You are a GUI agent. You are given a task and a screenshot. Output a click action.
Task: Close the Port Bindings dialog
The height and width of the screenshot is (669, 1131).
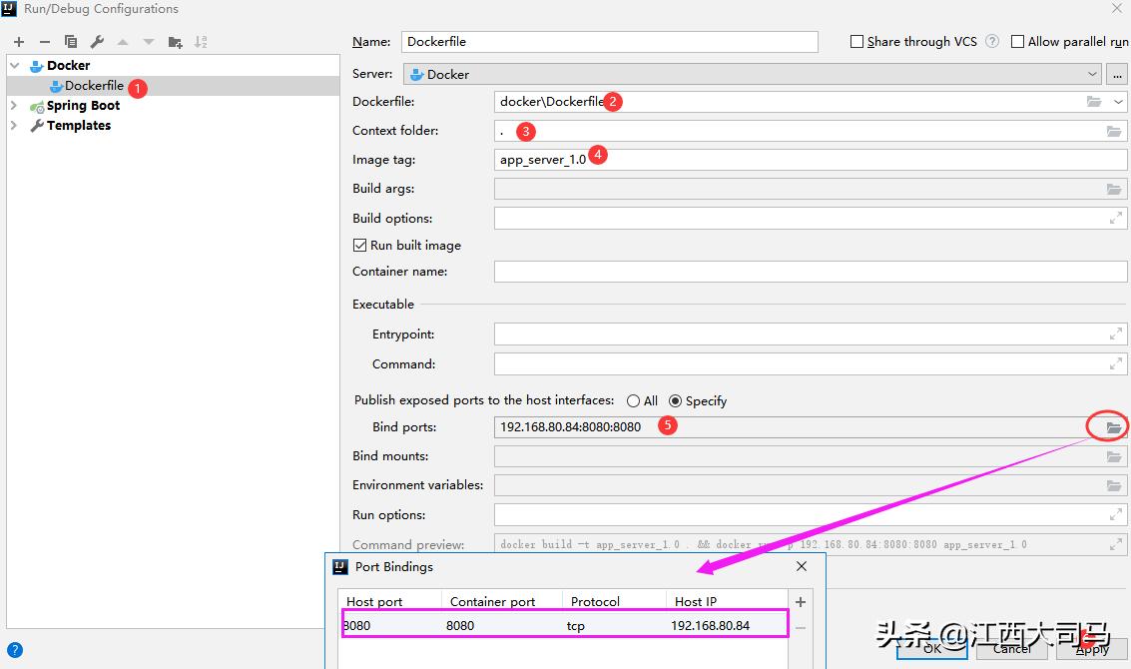click(x=802, y=566)
